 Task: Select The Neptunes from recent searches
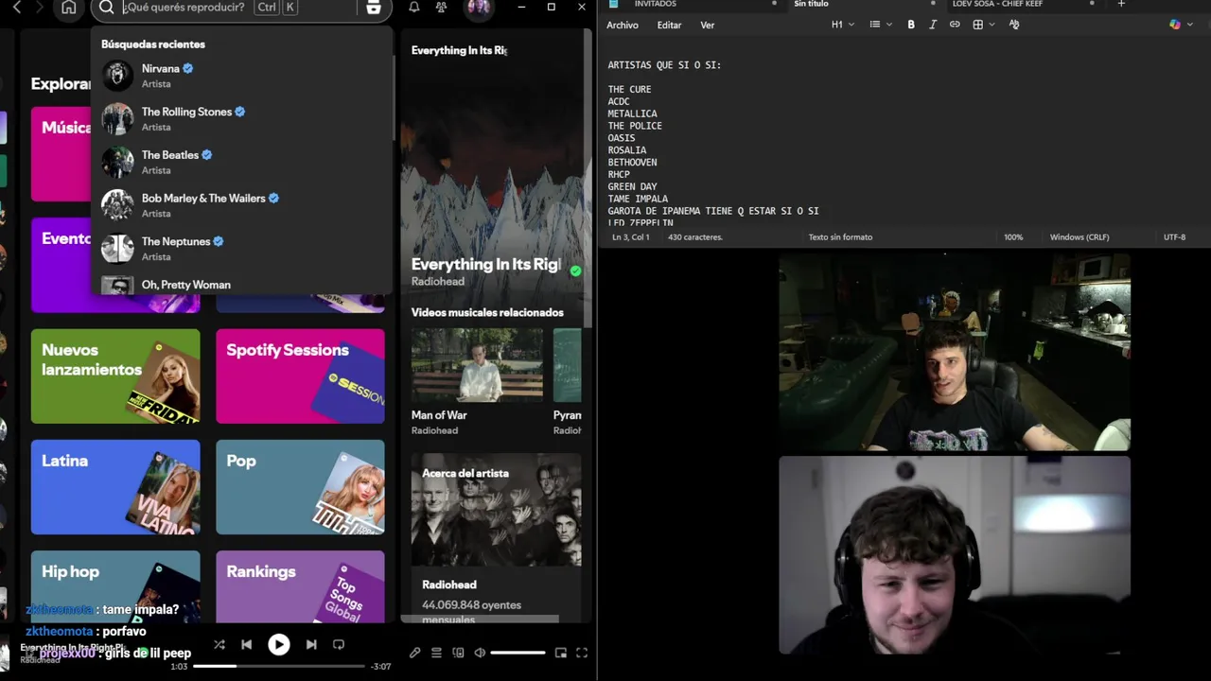click(241, 249)
